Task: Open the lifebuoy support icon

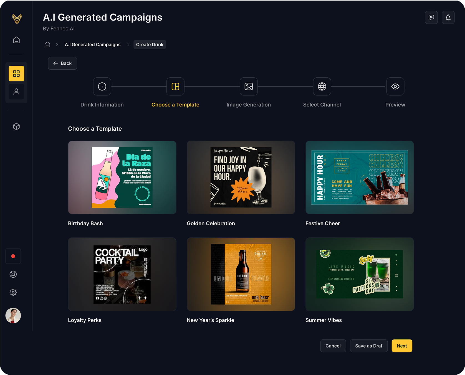Action: [13, 274]
